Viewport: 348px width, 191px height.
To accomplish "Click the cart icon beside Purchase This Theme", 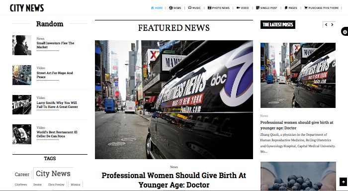I will [x=306, y=8].
